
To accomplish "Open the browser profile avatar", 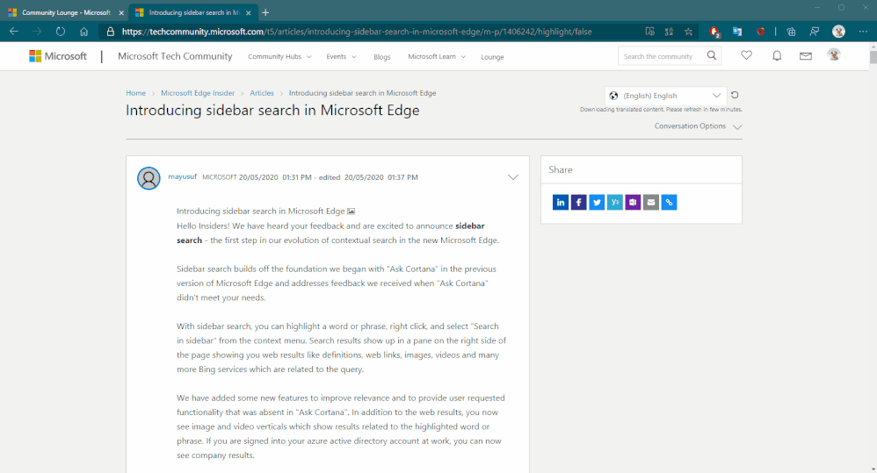I will [x=838, y=32].
